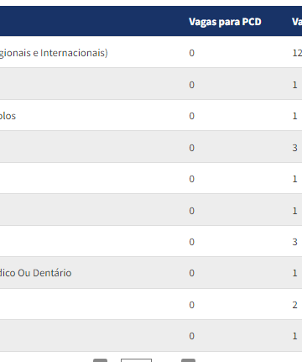302x362 pixels.
Task: Click the value 1 in last table row
Action: (x=294, y=336)
